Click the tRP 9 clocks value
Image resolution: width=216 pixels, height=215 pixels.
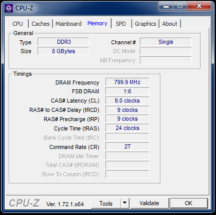(128, 119)
